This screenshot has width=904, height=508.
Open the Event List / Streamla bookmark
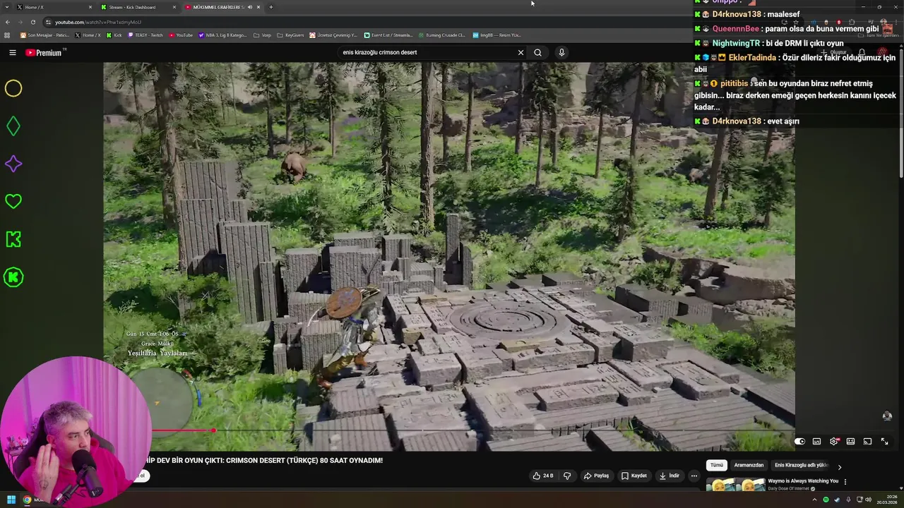[388, 35]
